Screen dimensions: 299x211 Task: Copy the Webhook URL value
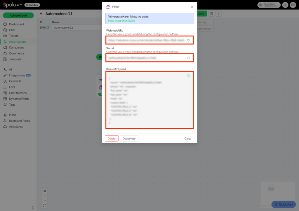coord(188,40)
